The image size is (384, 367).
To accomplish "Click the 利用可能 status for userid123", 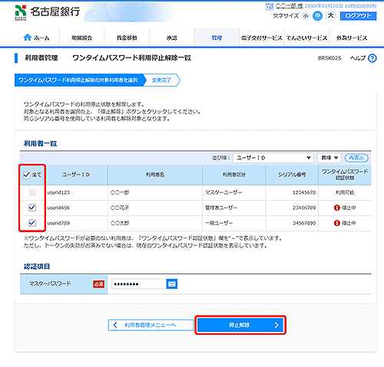I will 345,192.
